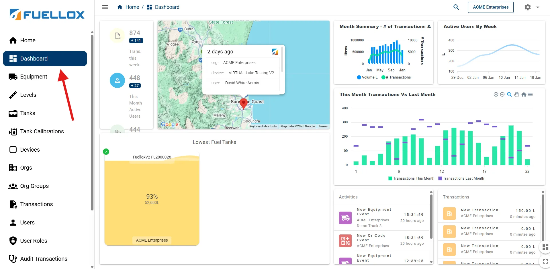Reset chart zoom with home icon
This screenshot has width=550, height=269.
click(524, 95)
